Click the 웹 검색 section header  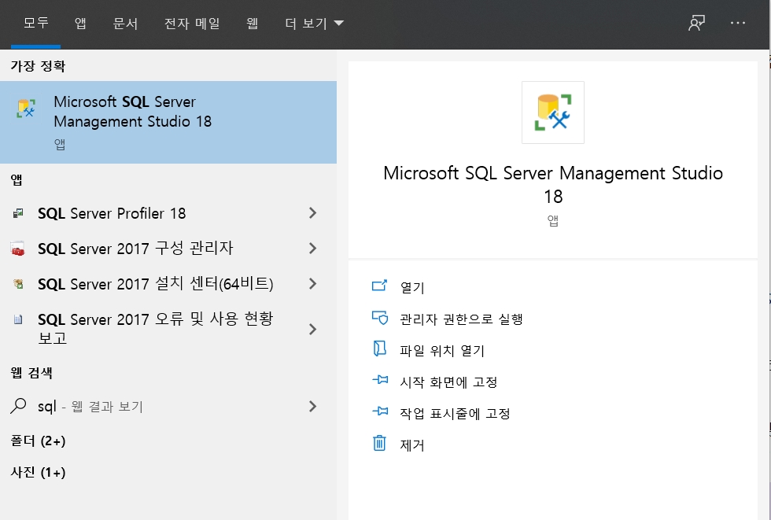tap(31, 373)
